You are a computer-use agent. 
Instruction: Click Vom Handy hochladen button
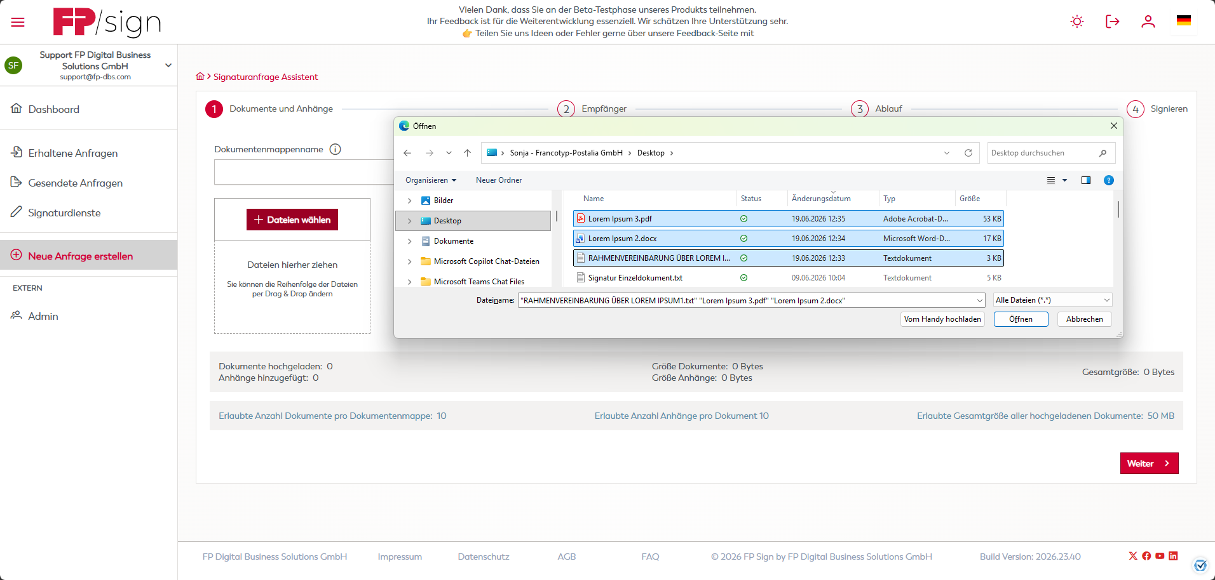942,319
